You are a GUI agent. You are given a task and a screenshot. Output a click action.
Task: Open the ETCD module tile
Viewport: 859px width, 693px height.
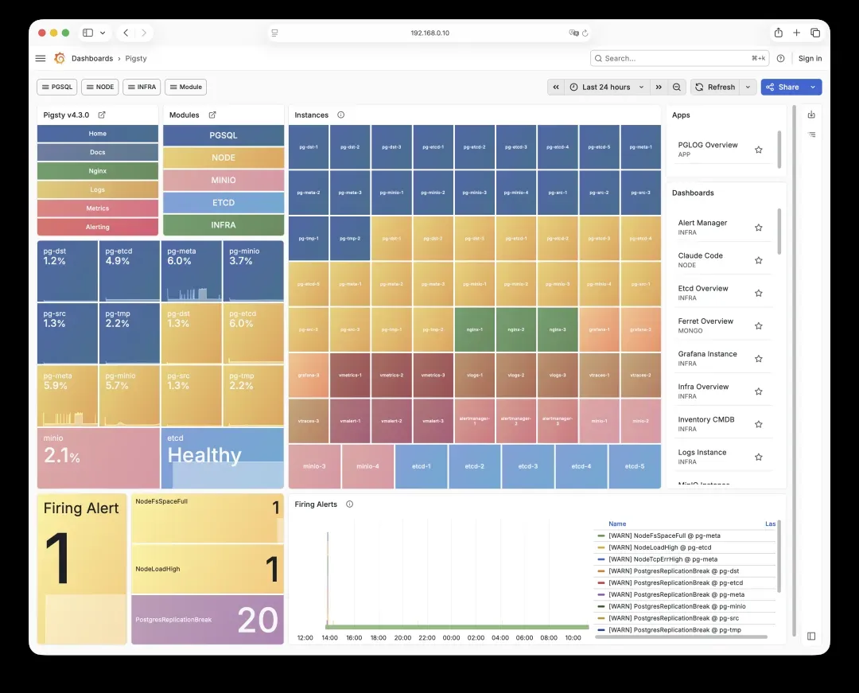pos(223,203)
